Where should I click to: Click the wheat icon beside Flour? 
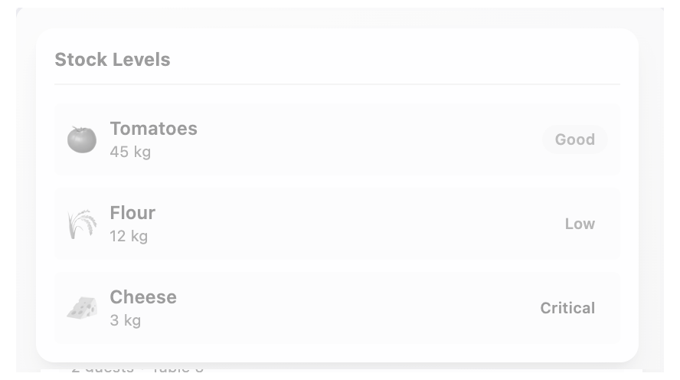pyautogui.click(x=82, y=224)
